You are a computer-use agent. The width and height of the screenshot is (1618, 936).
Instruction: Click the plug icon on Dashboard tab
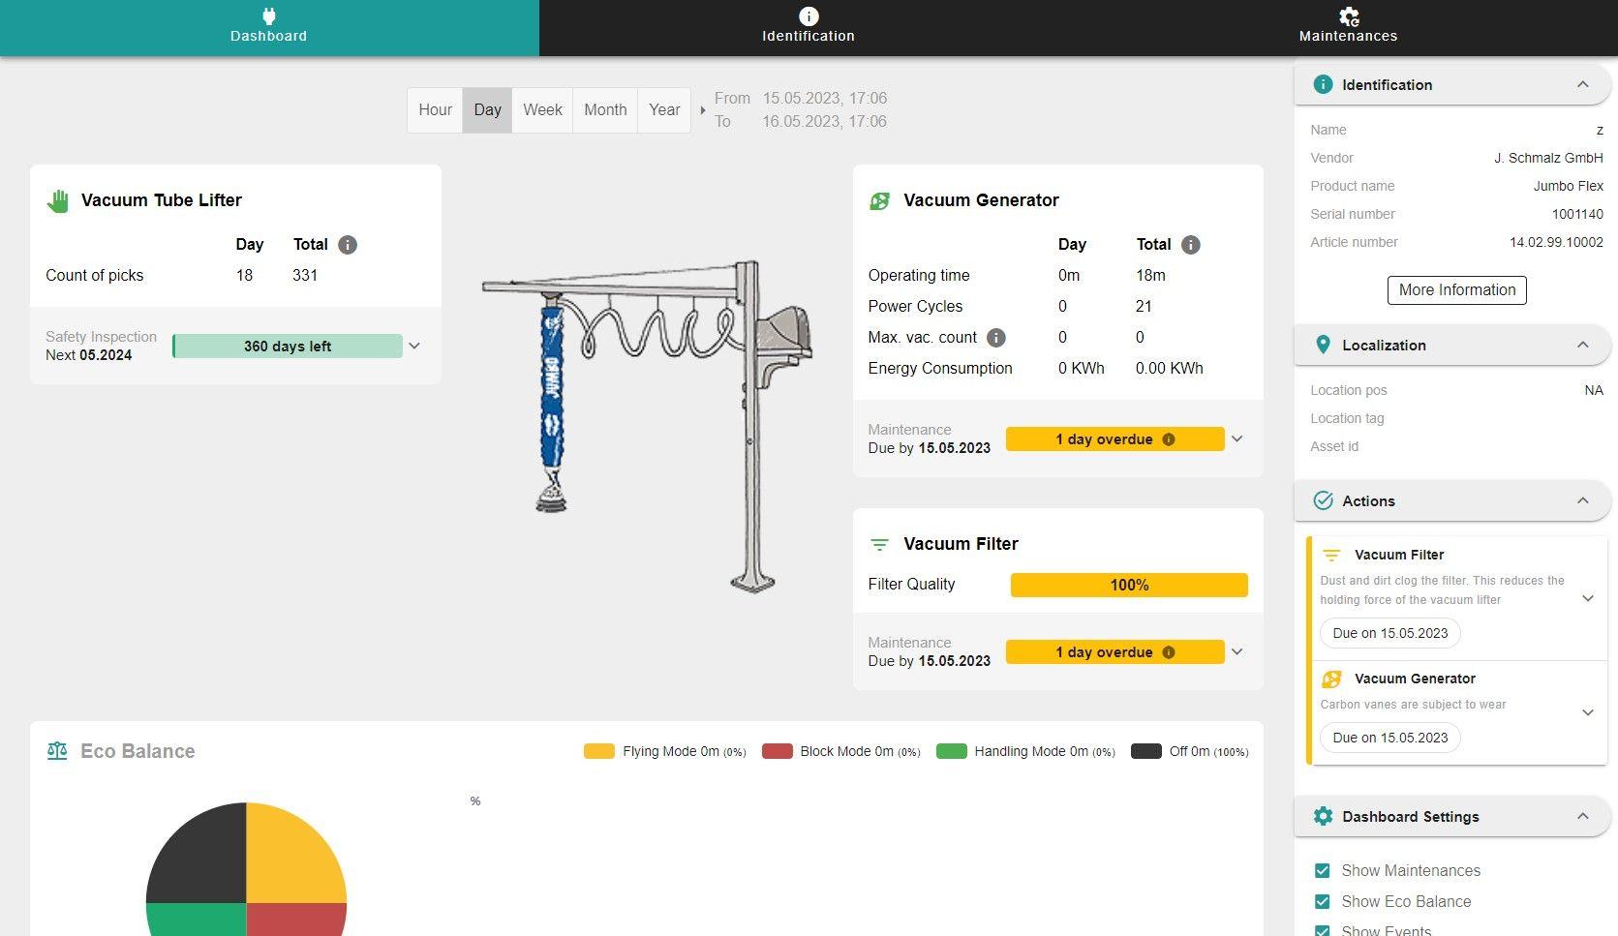[x=269, y=15]
